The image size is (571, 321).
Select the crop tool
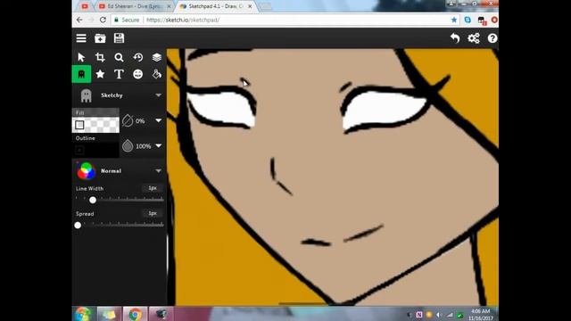point(100,57)
